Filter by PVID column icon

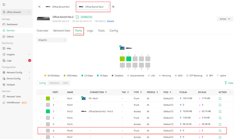point(170,92)
